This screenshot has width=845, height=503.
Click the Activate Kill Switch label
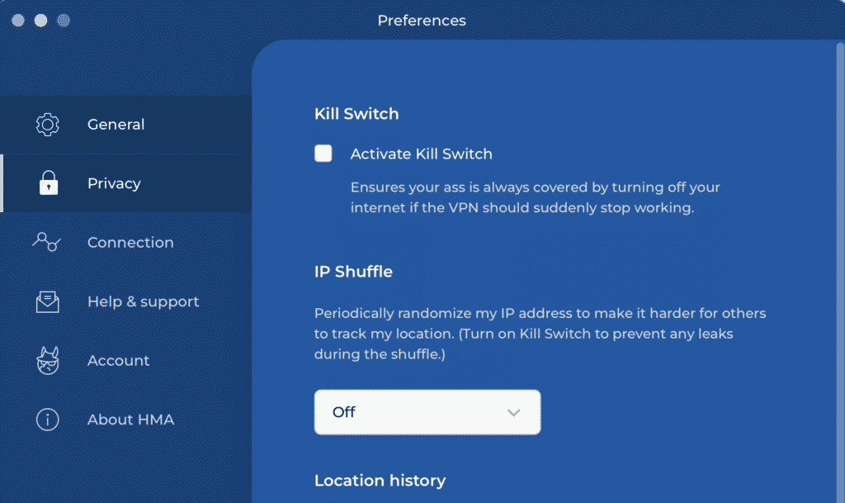pos(422,154)
